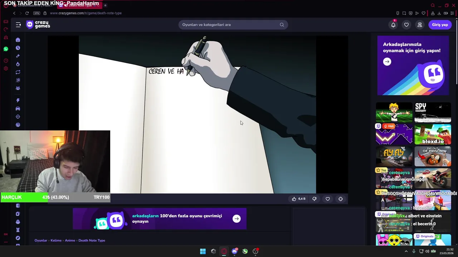Open the 'Oyunlar' breadcrumb link
This screenshot has height=257, width=458.
(x=41, y=240)
